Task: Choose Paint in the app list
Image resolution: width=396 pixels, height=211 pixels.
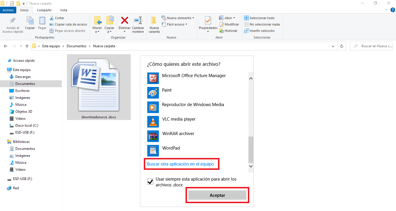Action: coord(198,92)
